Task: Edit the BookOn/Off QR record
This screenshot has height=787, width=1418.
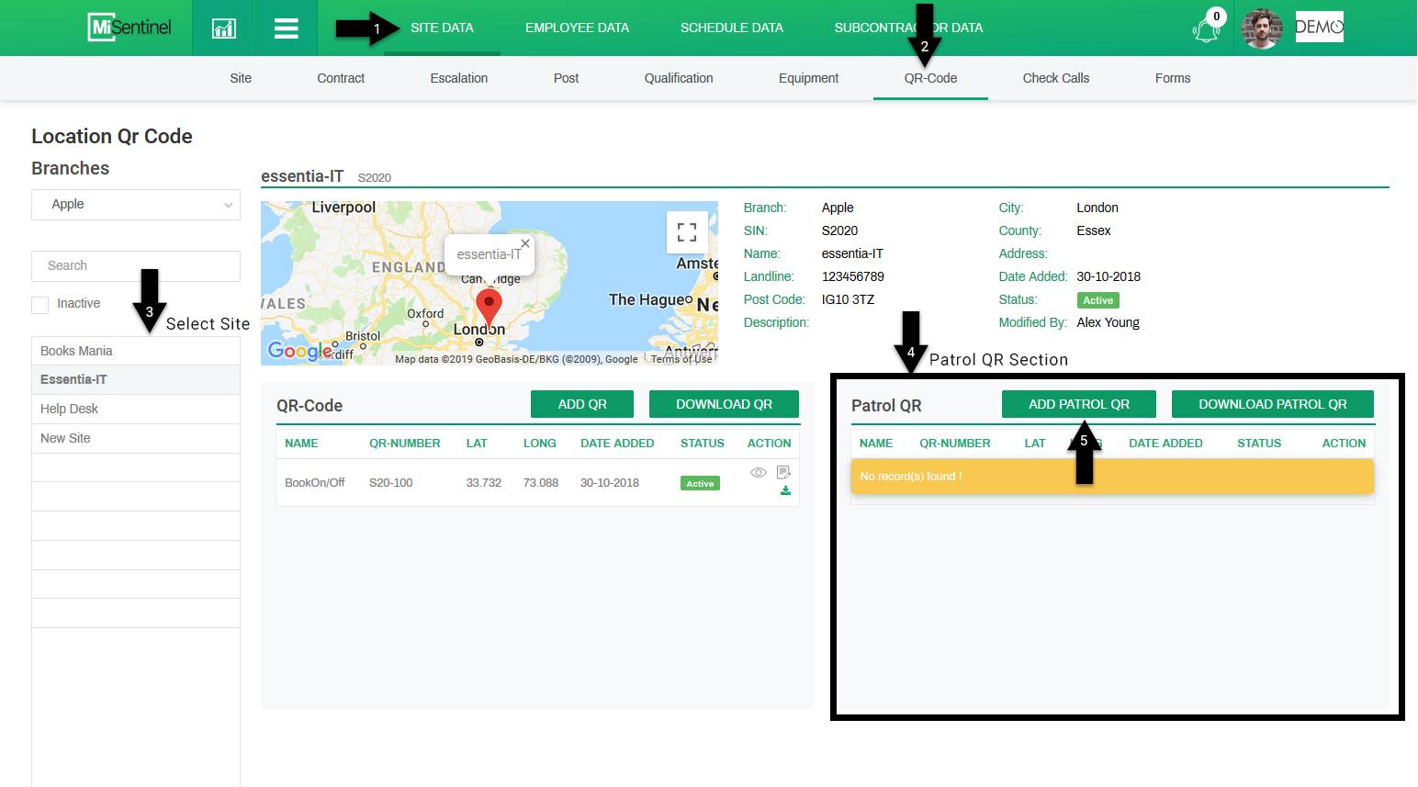Action: point(783,472)
